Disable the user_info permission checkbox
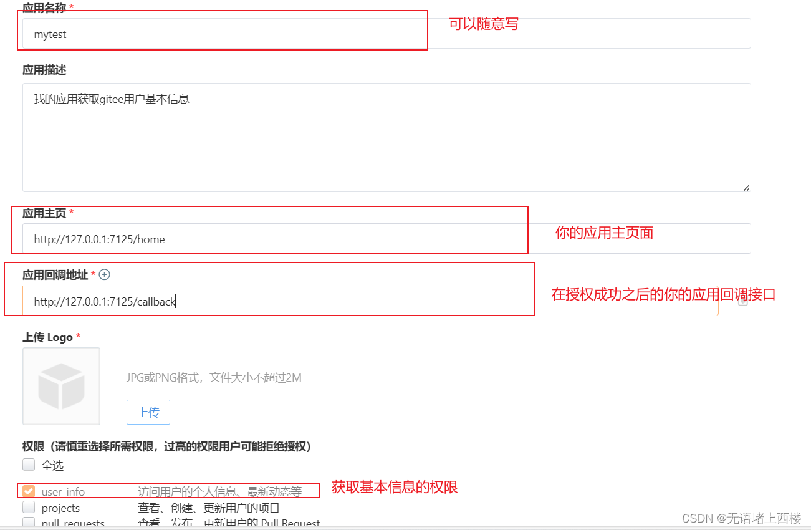This screenshot has height=530, width=811. click(x=28, y=491)
